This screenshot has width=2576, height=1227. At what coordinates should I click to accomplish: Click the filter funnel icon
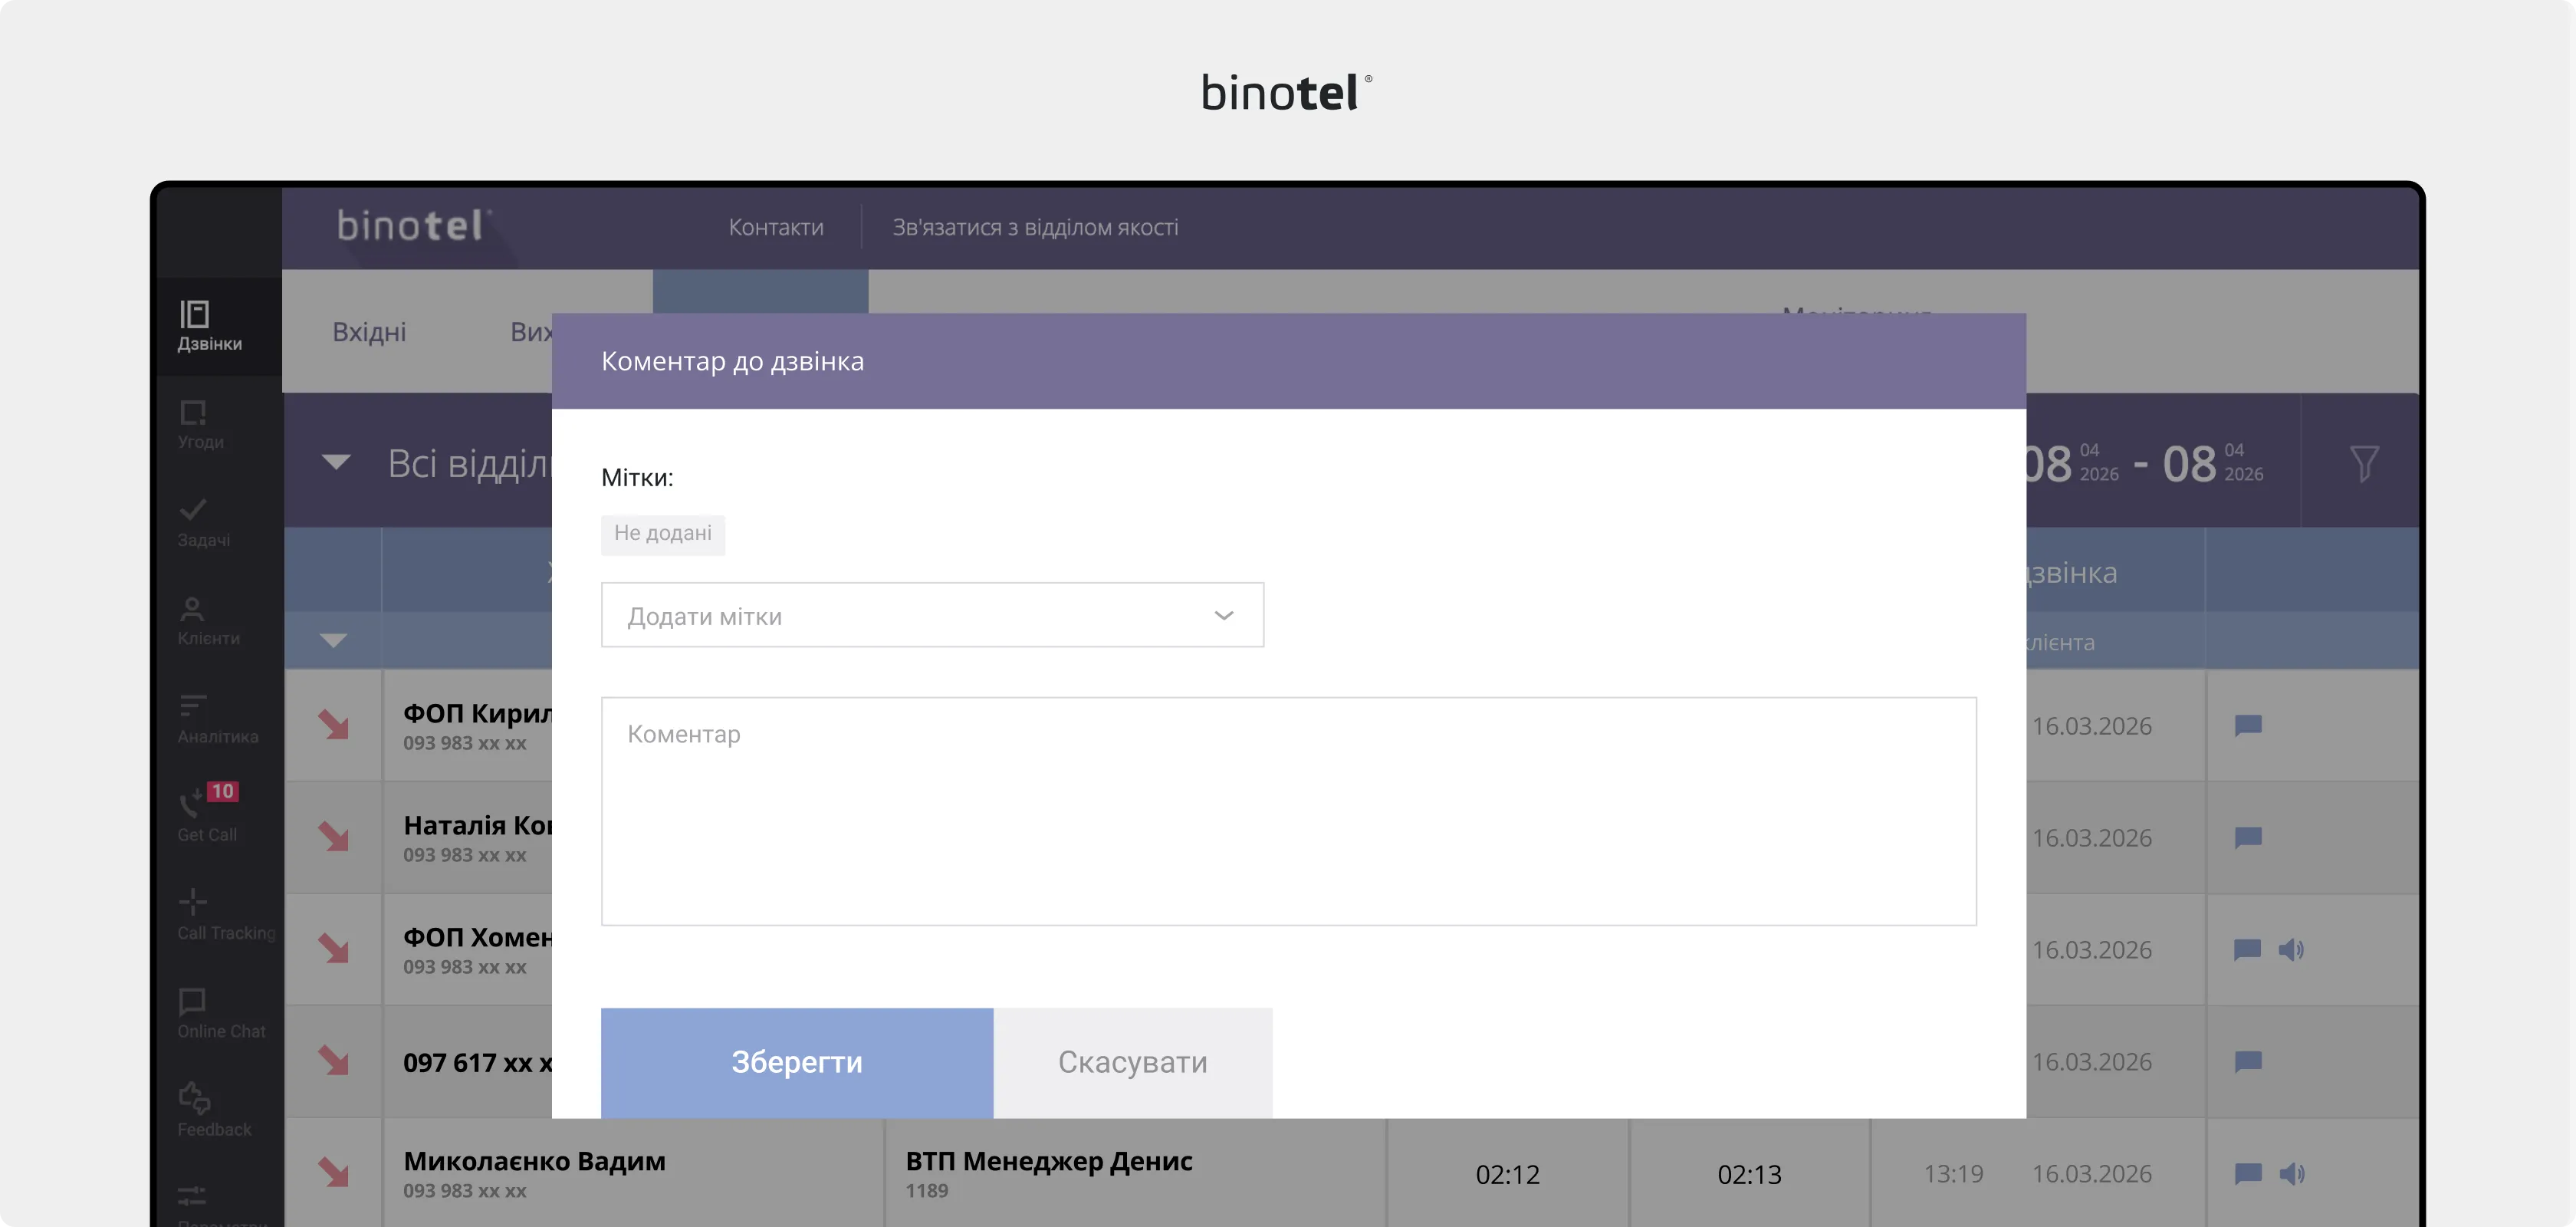2364,463
